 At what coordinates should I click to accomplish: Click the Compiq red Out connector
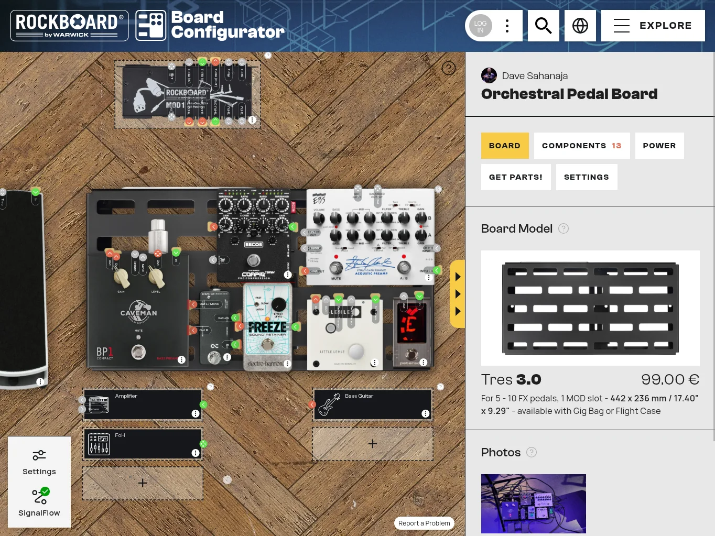(x=213, y=226)
